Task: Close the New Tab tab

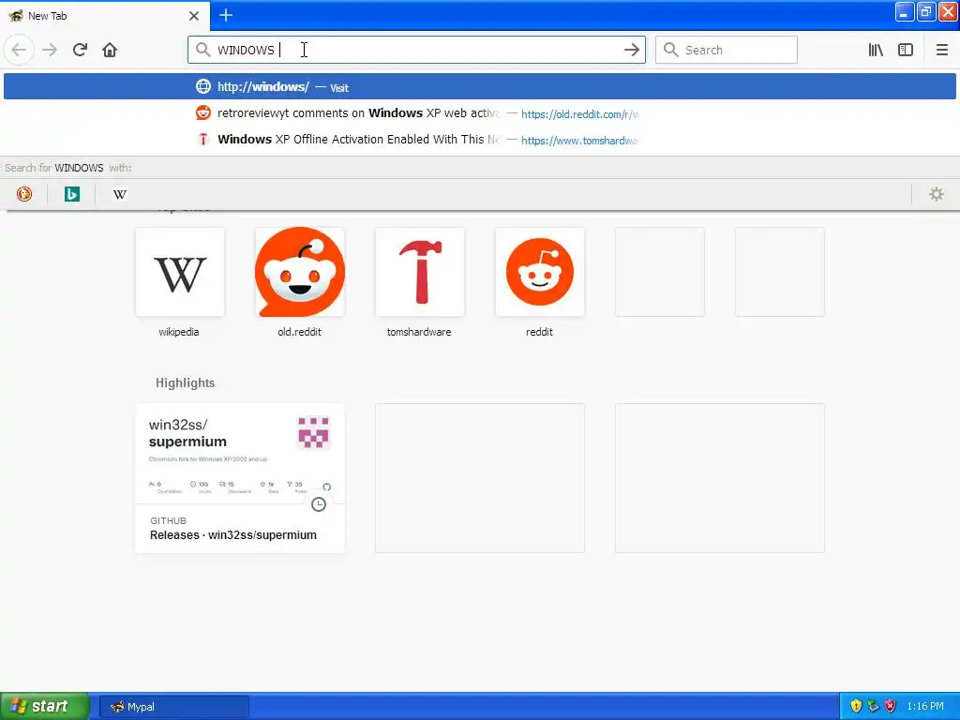Action: [193, 16]
